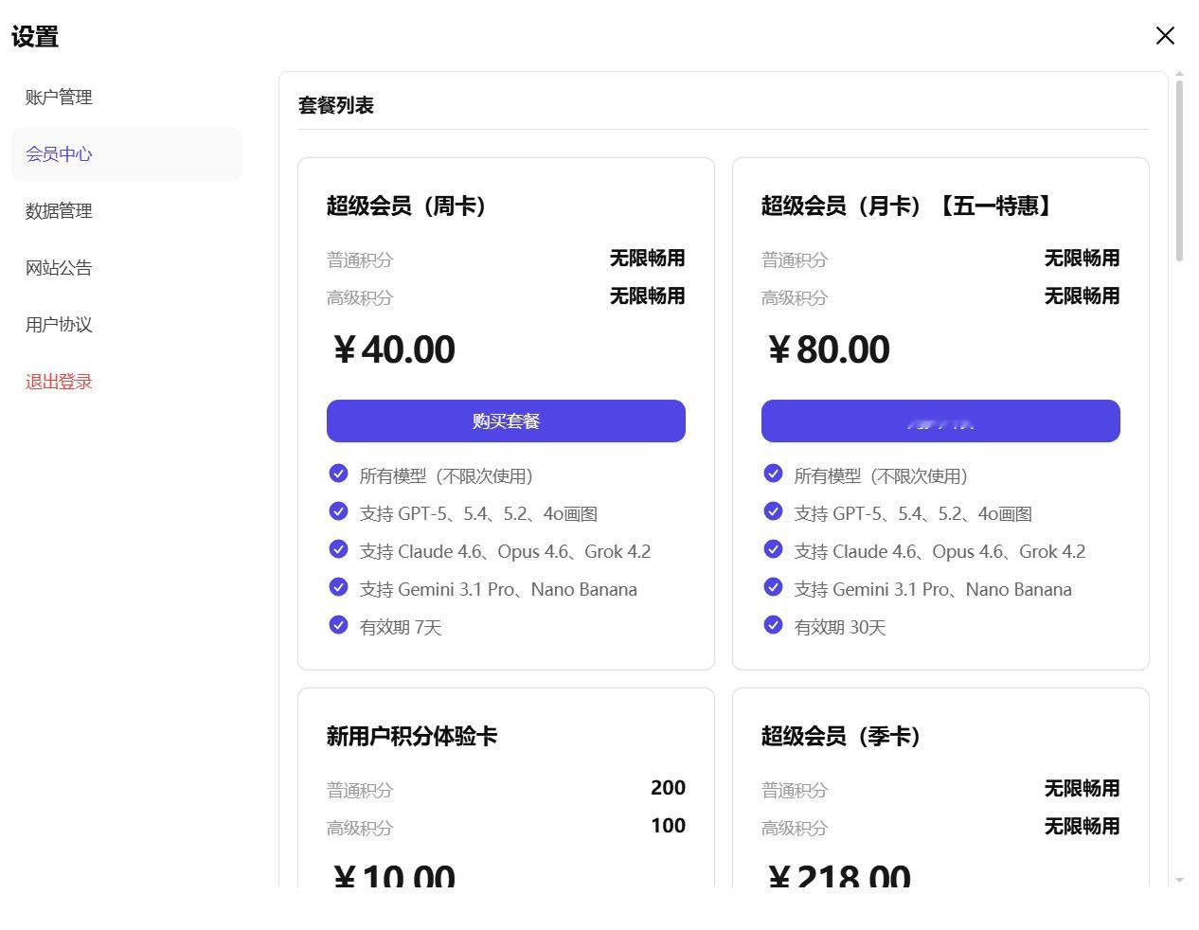Open 数据管理 settings section
Screen dimensions: 1199x930
59,211
